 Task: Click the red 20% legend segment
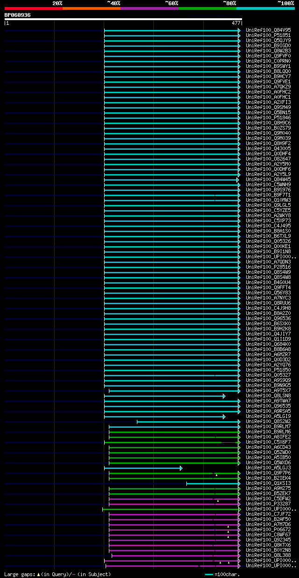[x=34, y=8]
